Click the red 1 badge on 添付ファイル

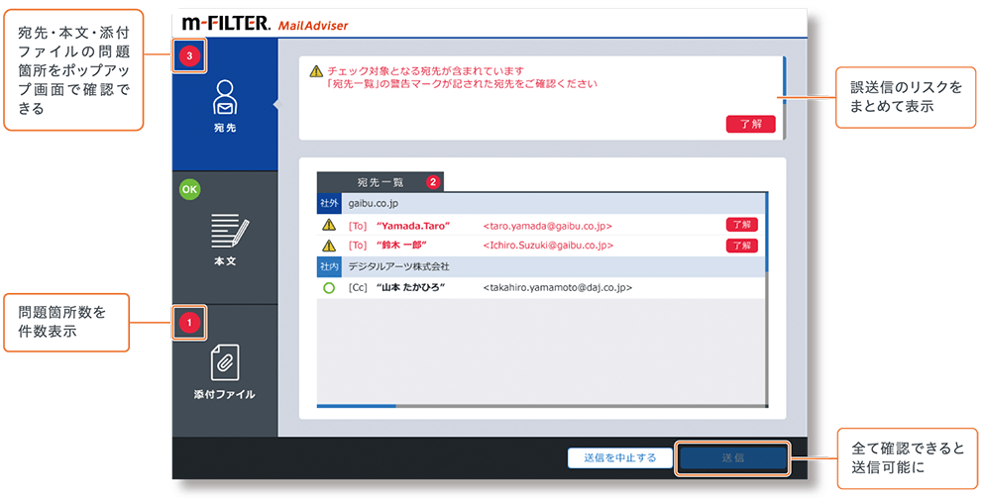coord(189,323)
